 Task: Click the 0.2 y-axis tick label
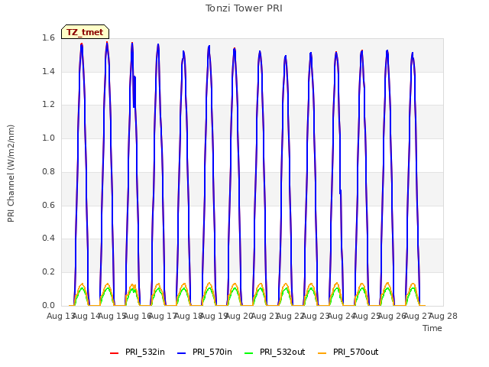[48, 272]
